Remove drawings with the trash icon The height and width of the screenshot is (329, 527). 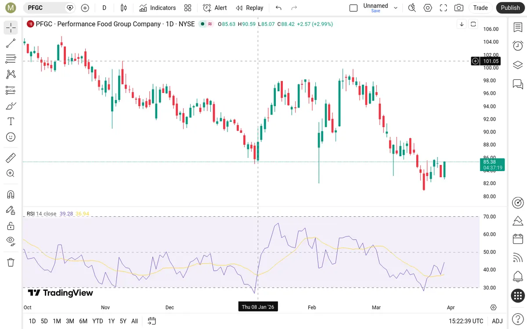pos(11,262)
